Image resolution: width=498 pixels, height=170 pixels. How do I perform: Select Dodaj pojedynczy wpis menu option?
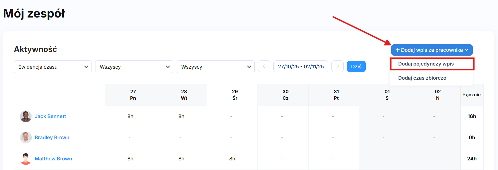coord(426,64)
